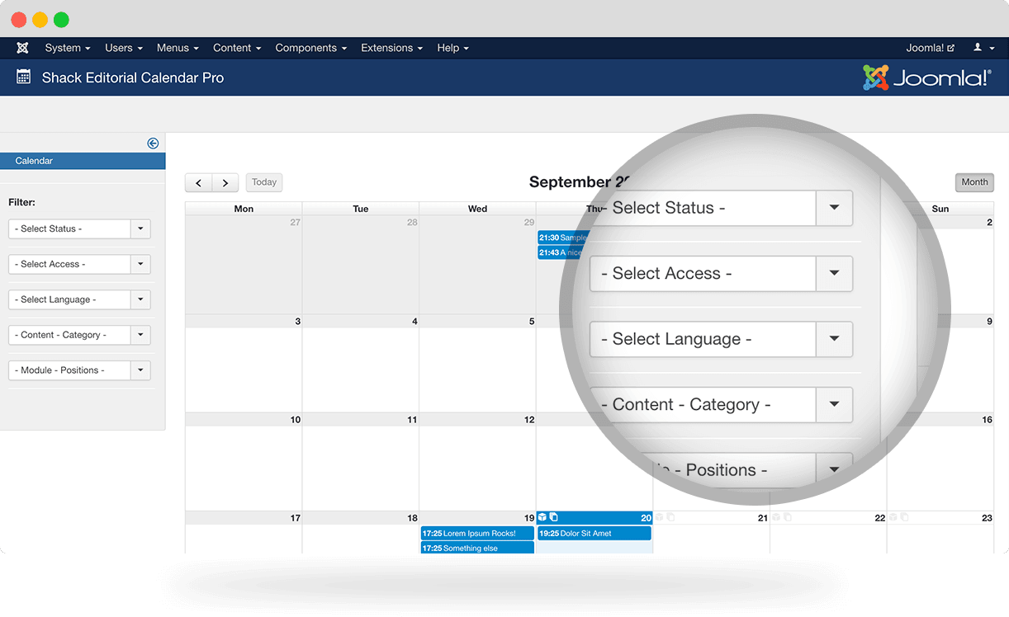This screenshot has width=1009, height=617.
Task: Open the 19:25 Dolor Sit Amet event
Action: [x=595, y=534]
